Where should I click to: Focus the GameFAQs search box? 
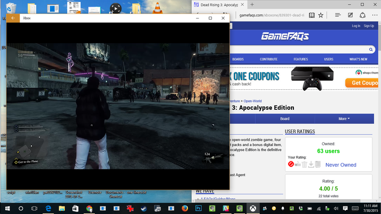[x=299, y=49]
